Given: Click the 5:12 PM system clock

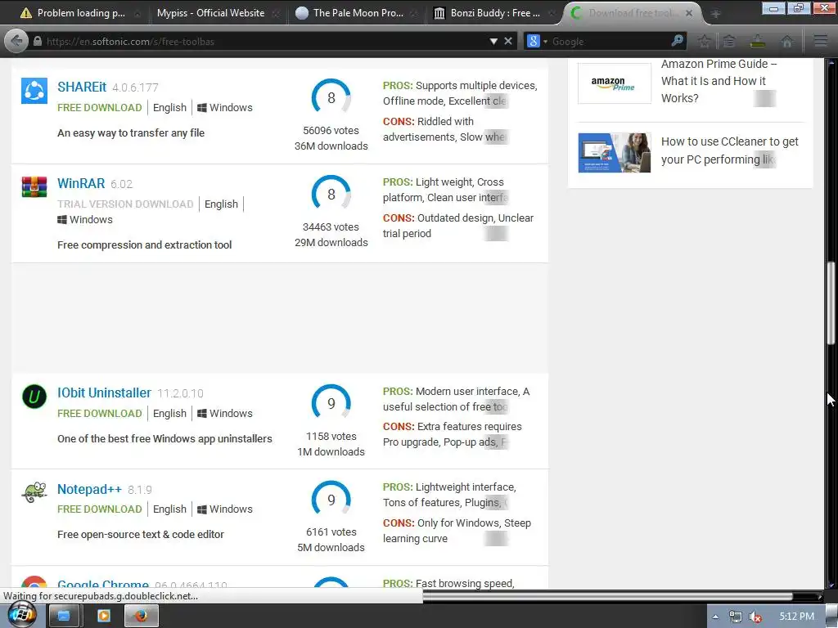Looking at the screenshot, I should click(x=796, y=617).
